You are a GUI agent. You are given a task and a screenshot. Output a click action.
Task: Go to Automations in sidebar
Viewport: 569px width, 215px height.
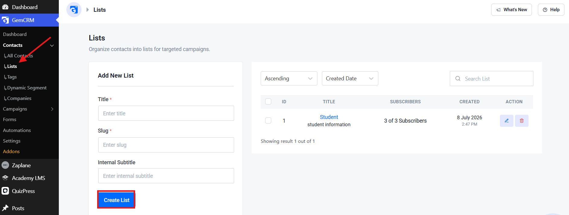click(17, 130)
